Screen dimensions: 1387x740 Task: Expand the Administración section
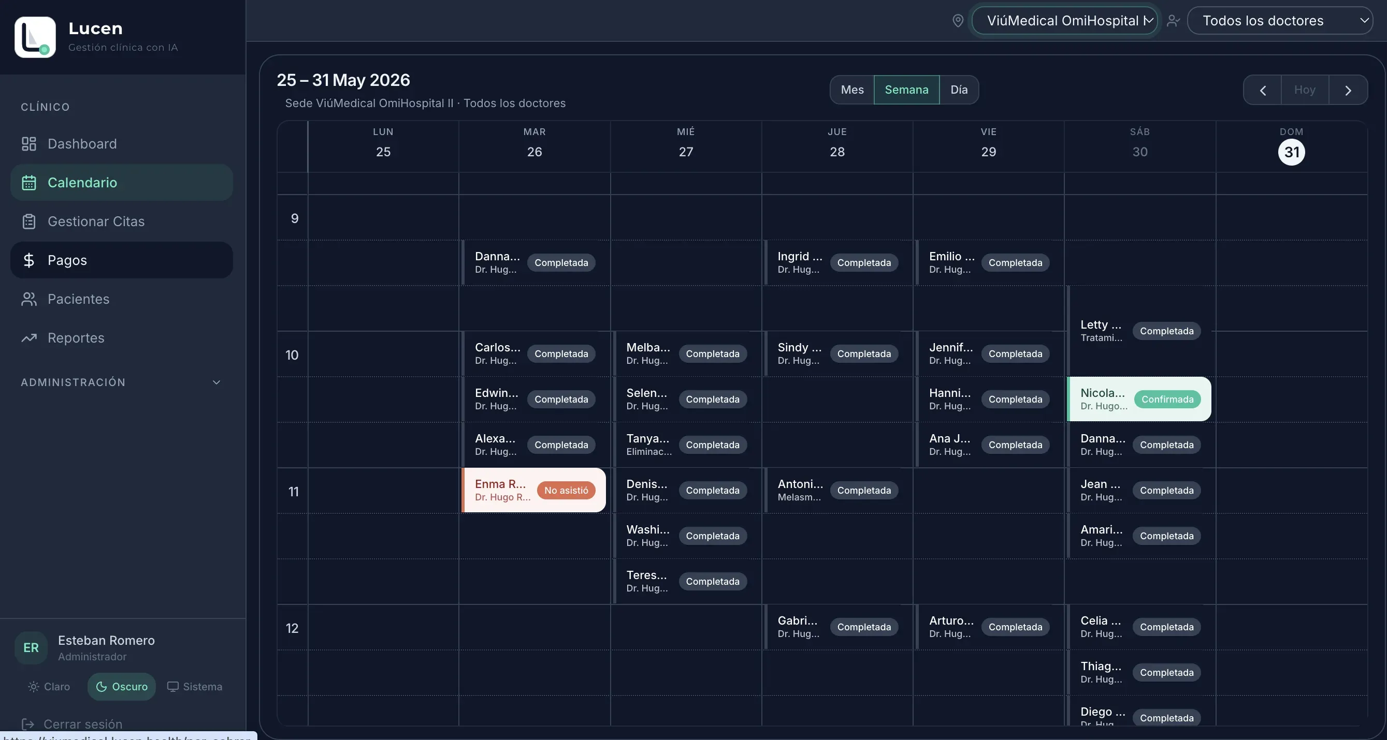[x=121, y=382]
